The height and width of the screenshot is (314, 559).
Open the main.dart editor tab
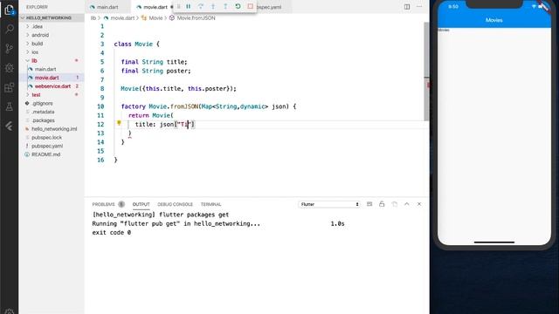click(107, 7)
